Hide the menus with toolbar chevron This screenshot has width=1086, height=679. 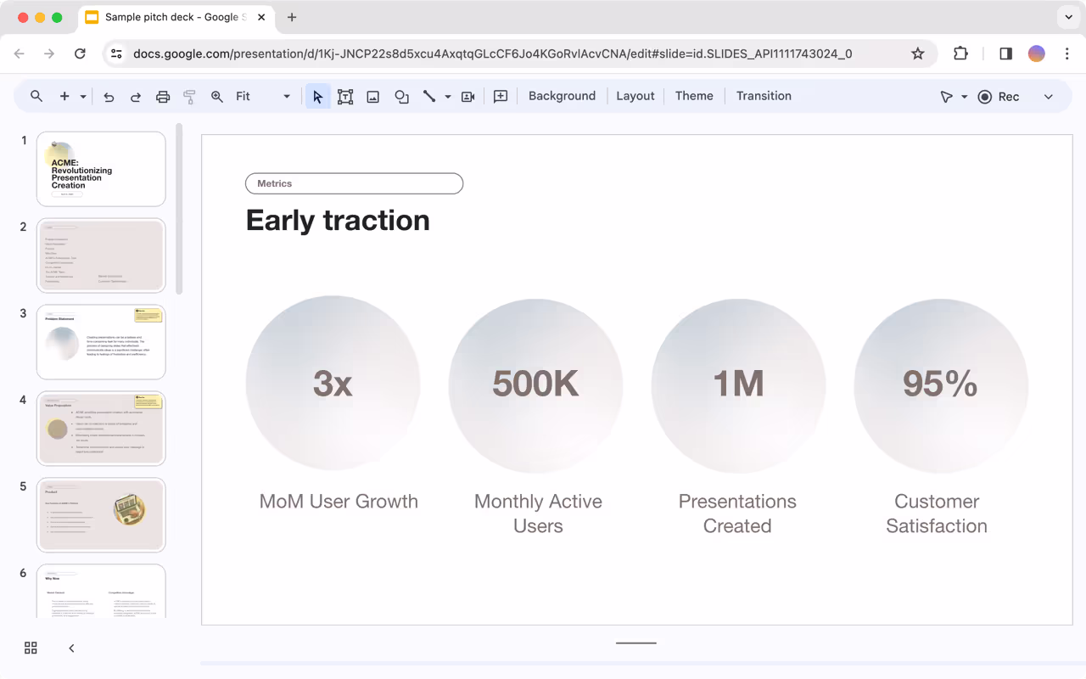1048,97
